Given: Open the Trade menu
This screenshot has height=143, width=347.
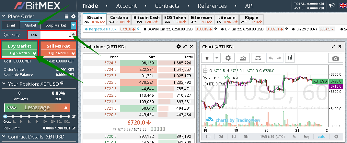Looking at the screenshot, I should click(x=90, y=6).
